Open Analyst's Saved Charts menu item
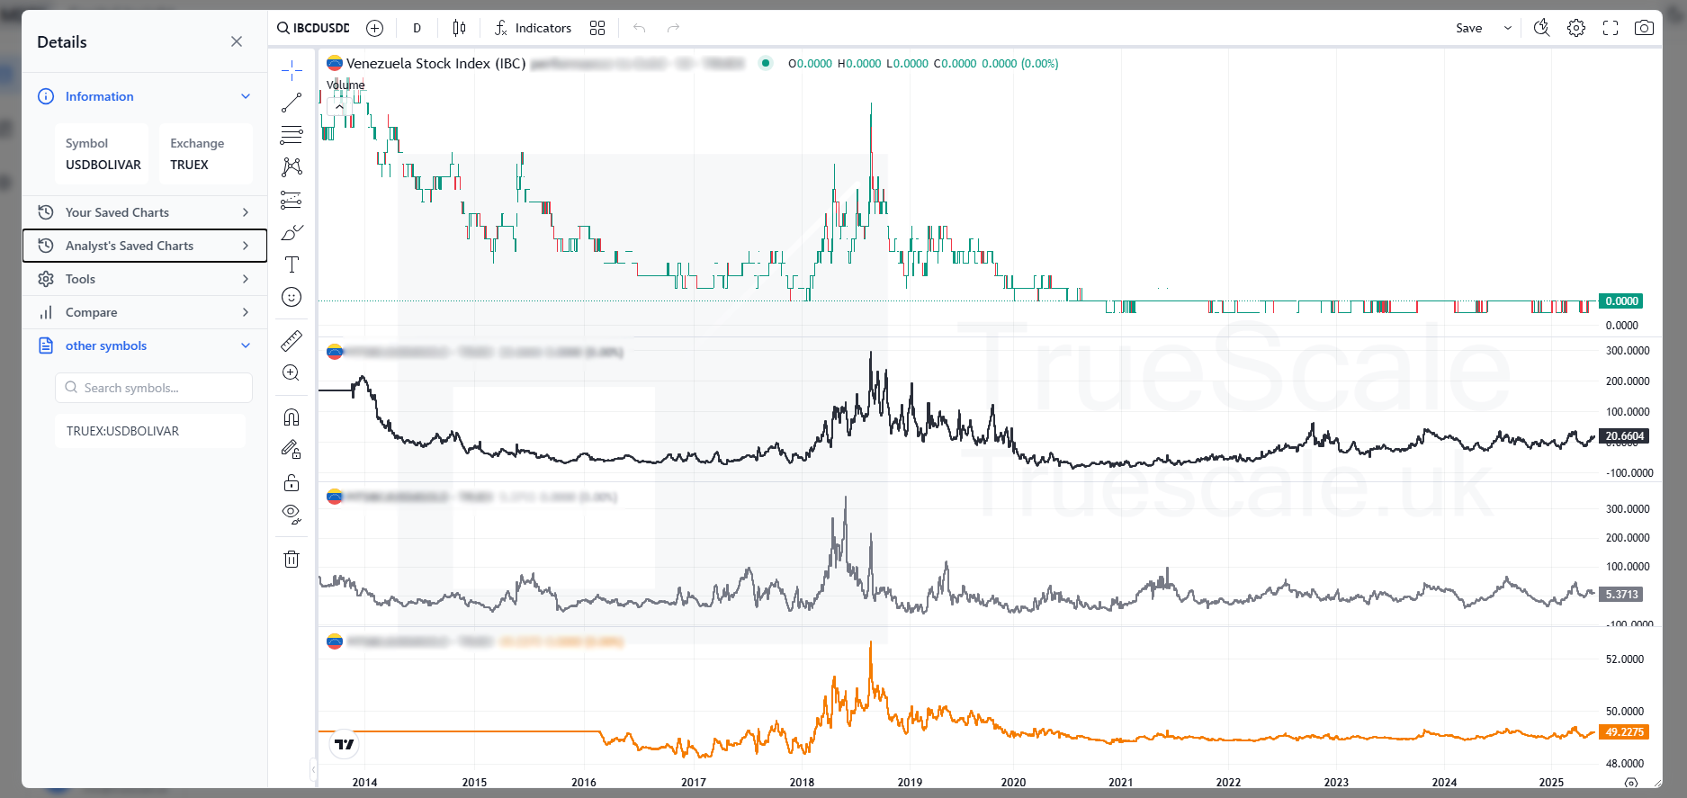1687x798 pixels. [x=144, y=246]
